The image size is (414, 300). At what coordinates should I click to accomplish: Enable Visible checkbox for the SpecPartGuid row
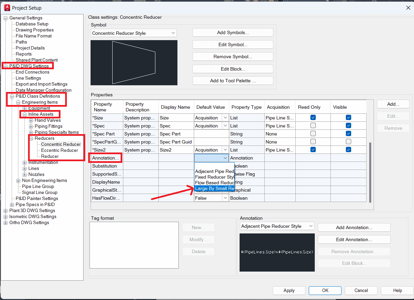click(349, 141)
